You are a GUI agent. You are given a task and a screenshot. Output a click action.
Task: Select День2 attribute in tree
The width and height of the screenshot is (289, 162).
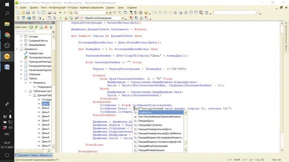(46, 108)
